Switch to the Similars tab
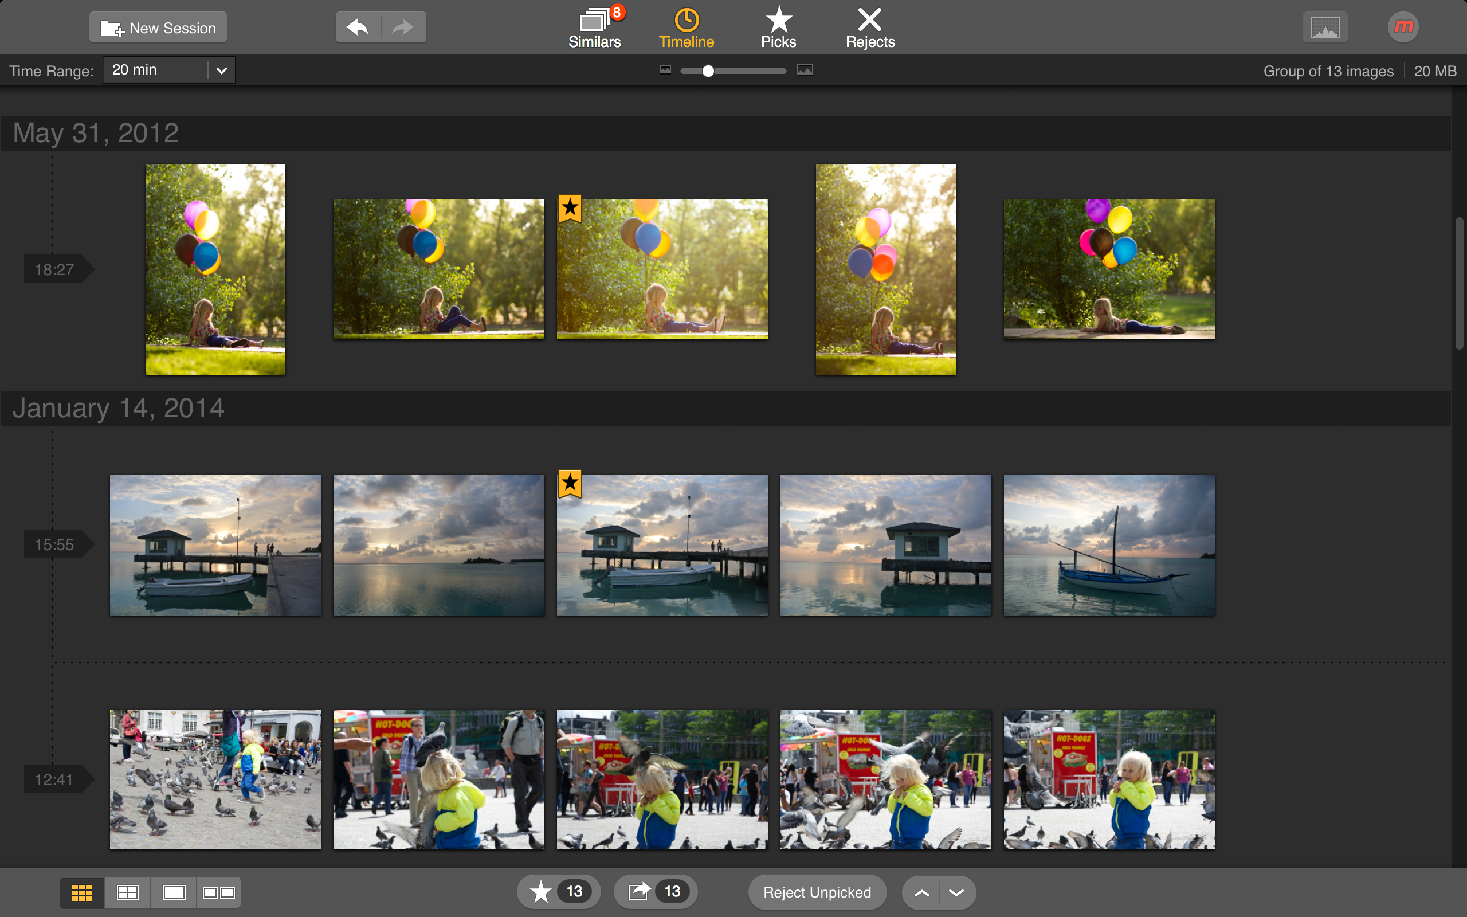This screenshot has width=1467, height=917. tap(595, 28)
